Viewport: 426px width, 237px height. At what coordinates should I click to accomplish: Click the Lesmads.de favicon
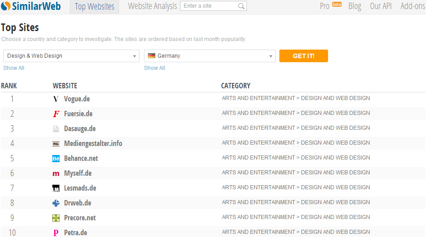coord(56,188)
